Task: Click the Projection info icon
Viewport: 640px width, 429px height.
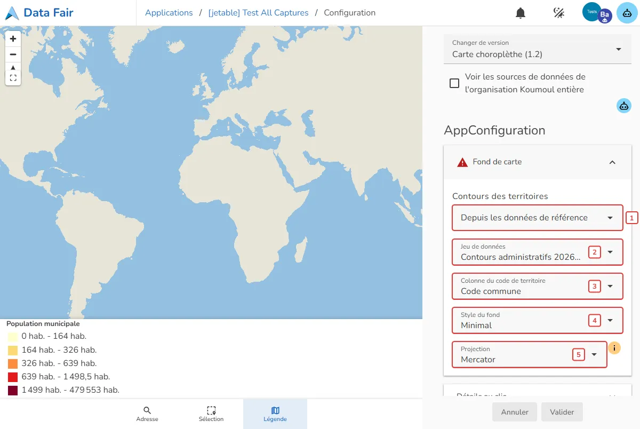Action: pyautogui.click(x=614, y=348)
